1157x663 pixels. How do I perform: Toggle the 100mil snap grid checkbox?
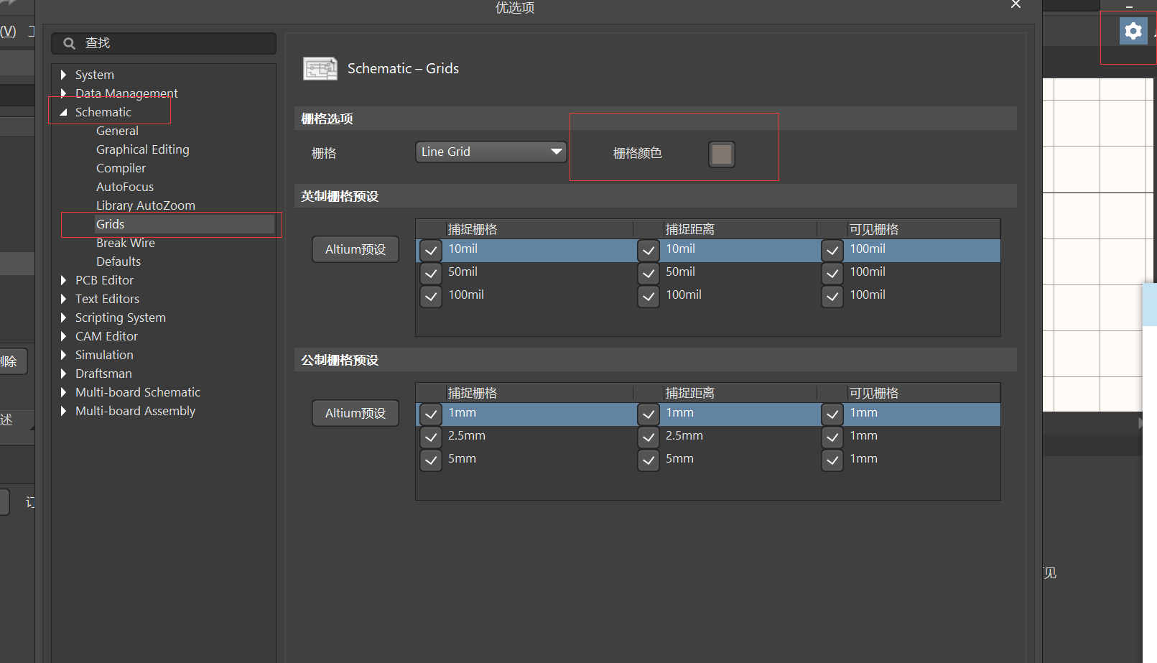click(431, 297)
